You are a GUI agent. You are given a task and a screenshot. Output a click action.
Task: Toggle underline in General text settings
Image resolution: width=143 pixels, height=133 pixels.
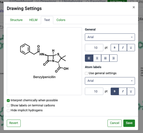point(131,48)
